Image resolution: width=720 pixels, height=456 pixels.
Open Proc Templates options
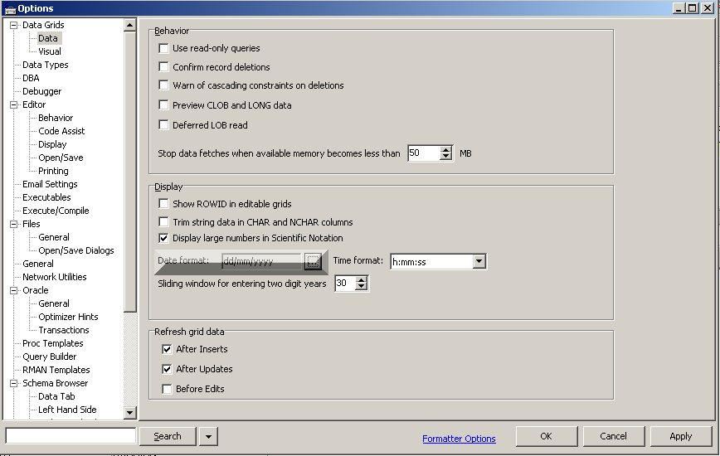click(53, 343)
